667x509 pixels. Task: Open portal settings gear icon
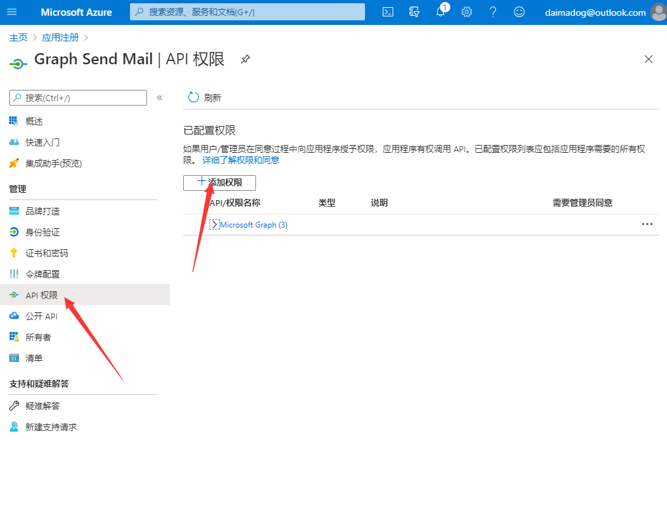tap(467, 12)
